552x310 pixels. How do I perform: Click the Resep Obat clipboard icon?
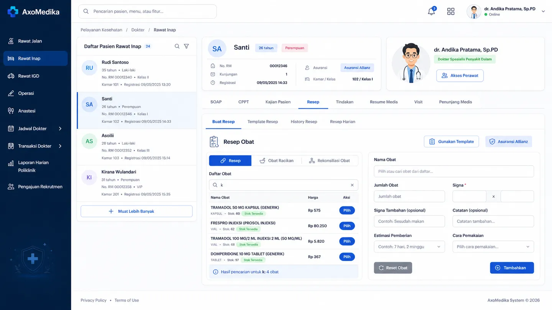pos(214,142)
